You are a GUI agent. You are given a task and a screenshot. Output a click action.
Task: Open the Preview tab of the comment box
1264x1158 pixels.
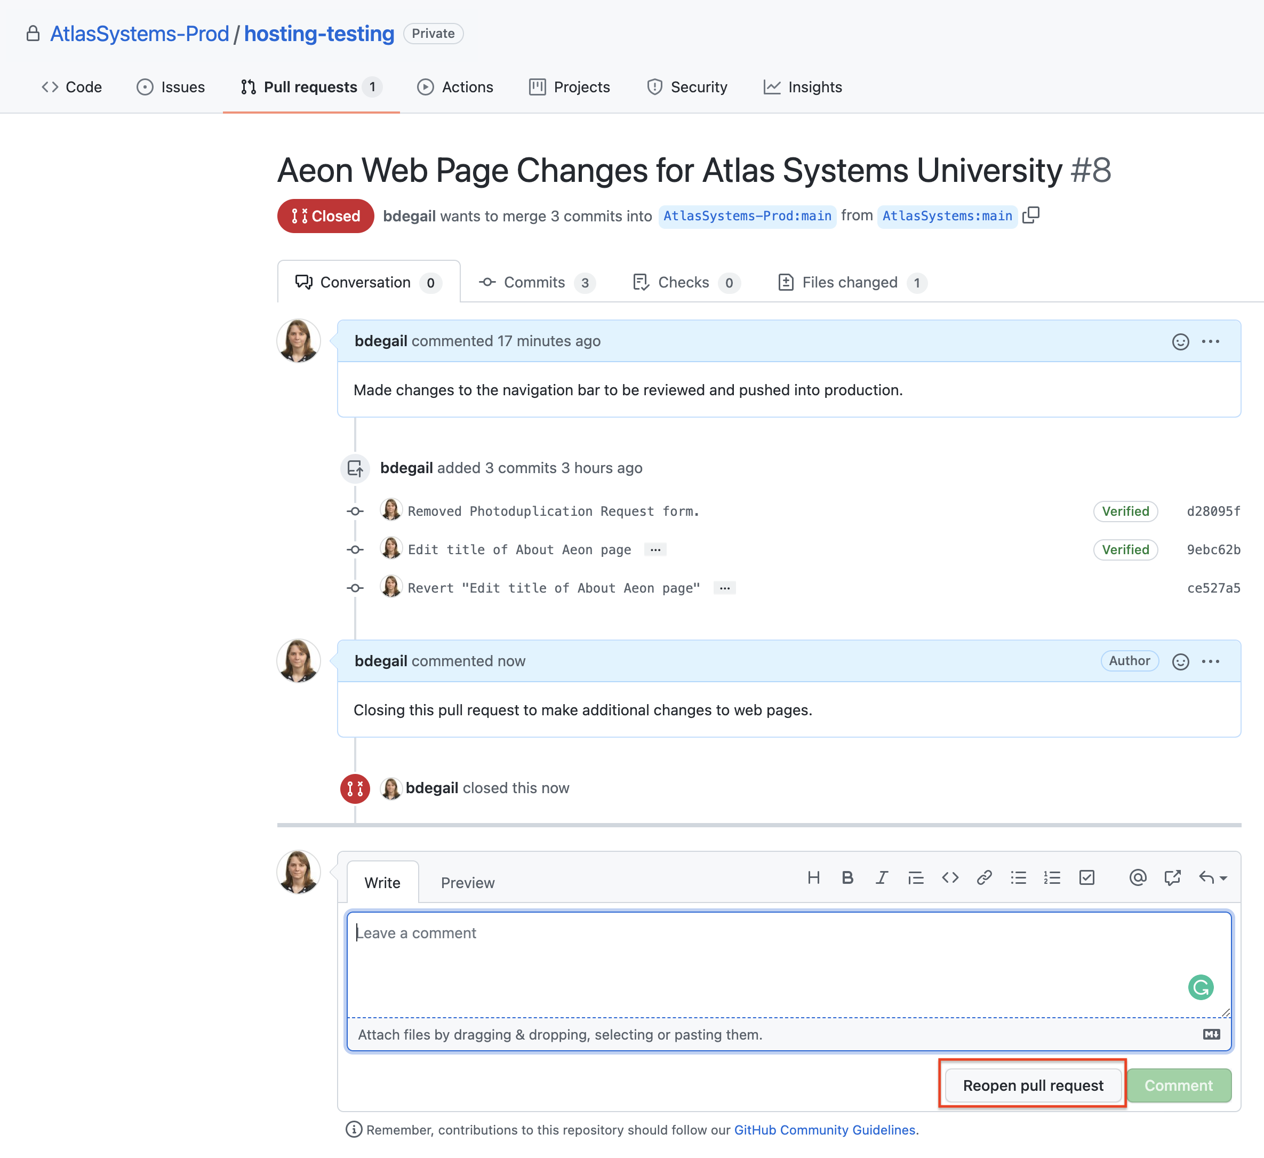[467, 882]
